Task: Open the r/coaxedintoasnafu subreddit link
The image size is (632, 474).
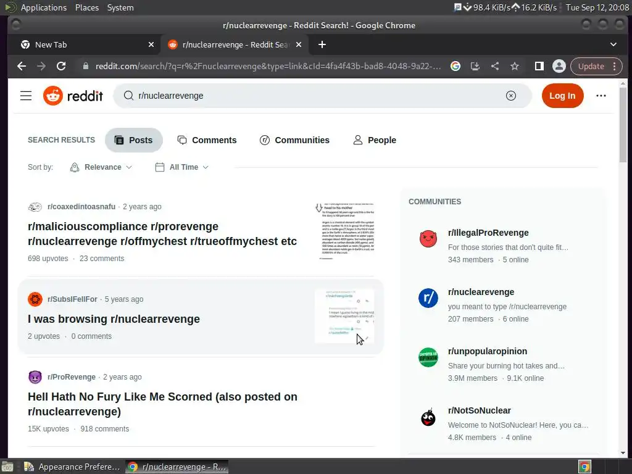Action: (x=81, y=207)
